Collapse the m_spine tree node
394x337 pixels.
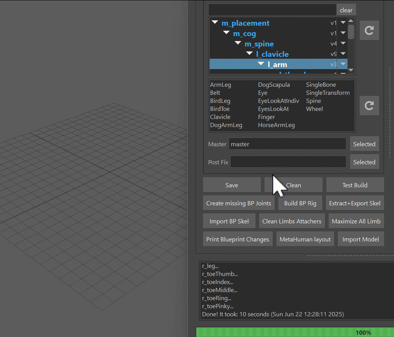(x=238, y=43)
